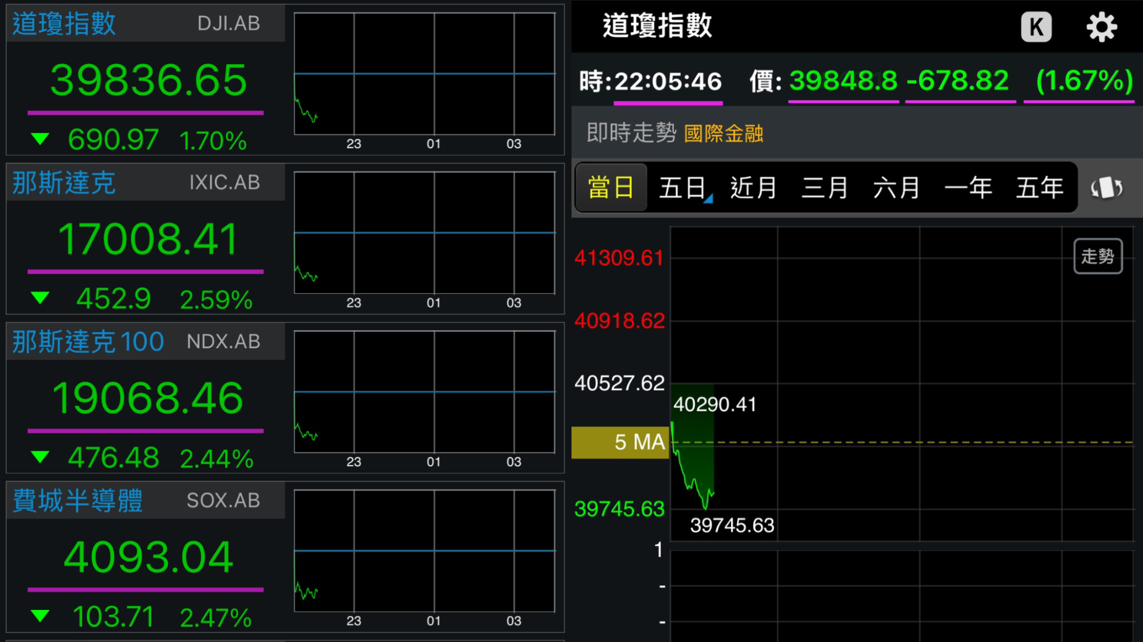Image resolution: width=1143 pixels, height=642 pixels.
Task: Click the axis value 40918.62
Action: point(619,321)
